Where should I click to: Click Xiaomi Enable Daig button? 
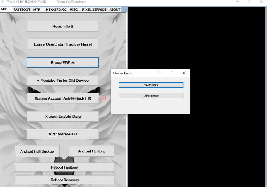point(63,117)
